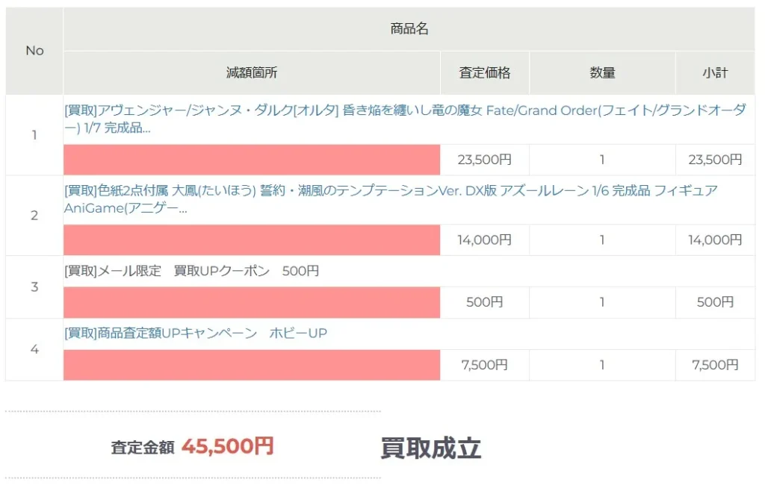Click the 23,500円 subtotal in row 1

pyautogui.click(x=714, y=160)
